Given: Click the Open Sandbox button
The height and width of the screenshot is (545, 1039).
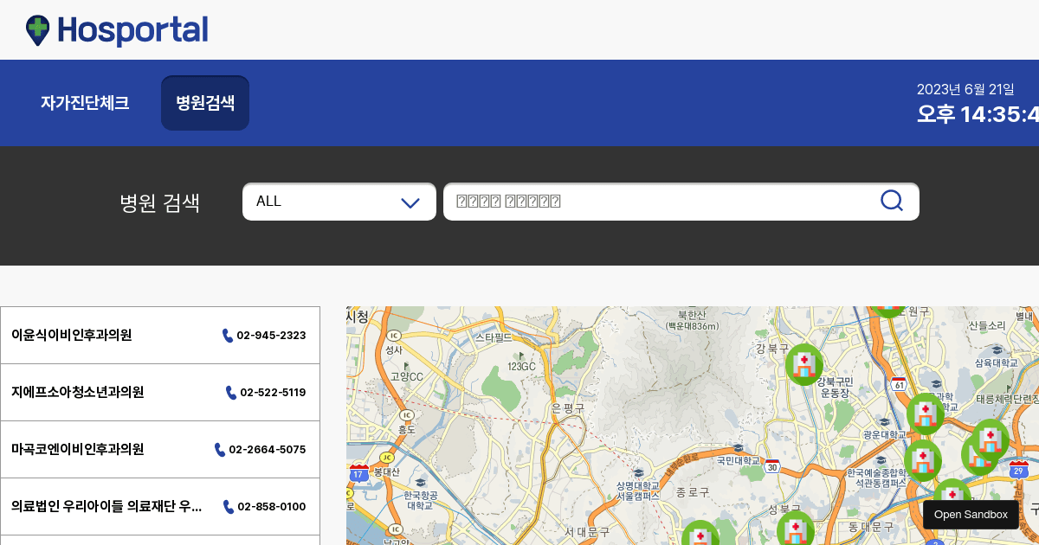Looking at the screenshot, I should tap(971, 514).
